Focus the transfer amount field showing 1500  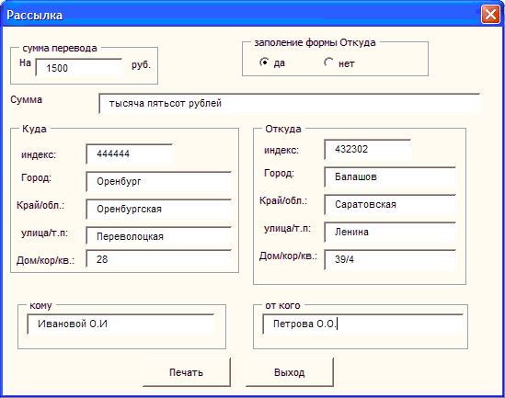coord(79,68)
